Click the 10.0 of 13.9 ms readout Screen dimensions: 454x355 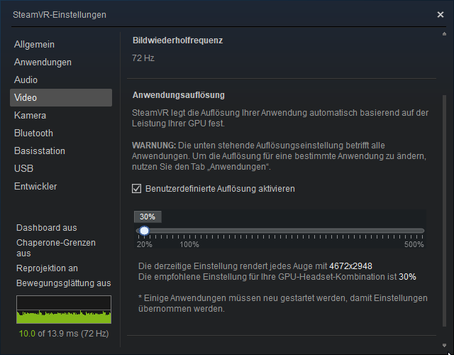coord(64,334)
